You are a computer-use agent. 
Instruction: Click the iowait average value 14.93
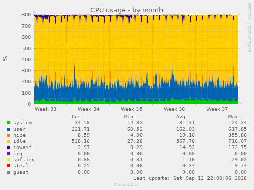pyautogui.click(x=187, y=147)
